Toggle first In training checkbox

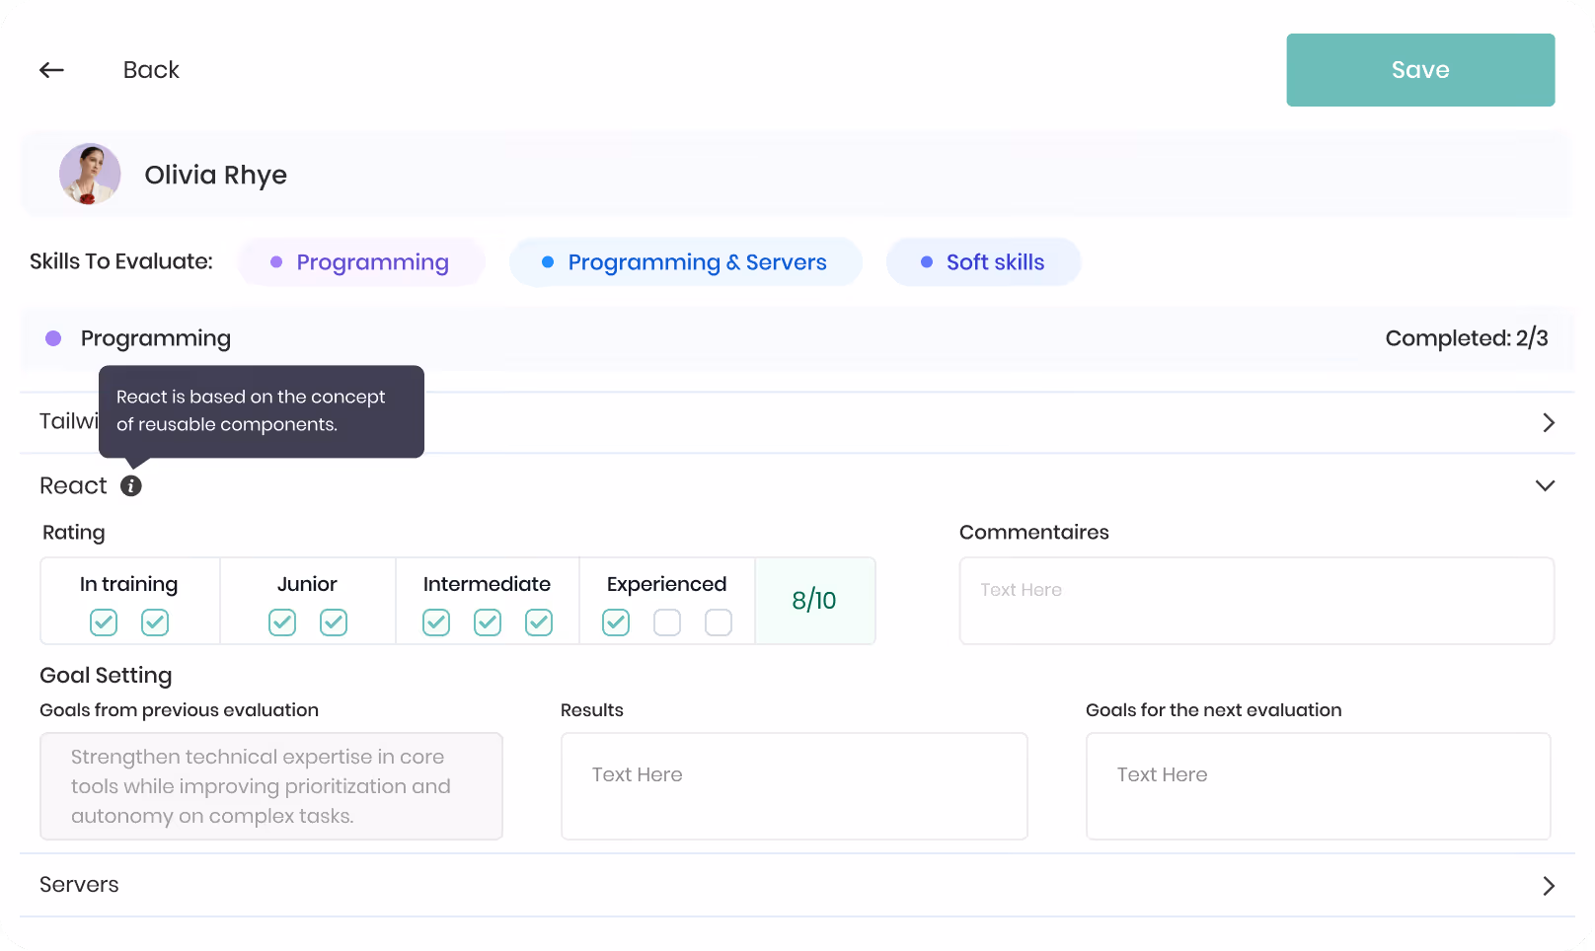[104, 622]
